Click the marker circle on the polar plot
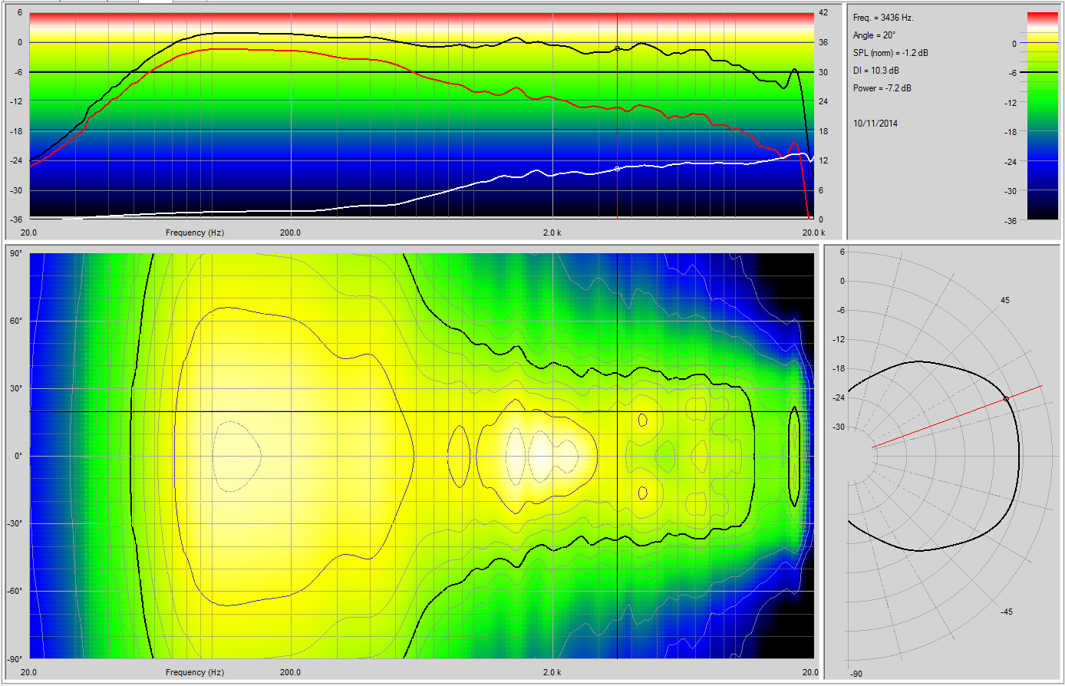Viewport: 1065px width, 686px height. tap(1006, 399)
